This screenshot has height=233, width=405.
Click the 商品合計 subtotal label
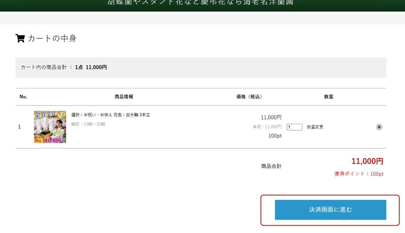pyautogui.click(x=271, y=166)
